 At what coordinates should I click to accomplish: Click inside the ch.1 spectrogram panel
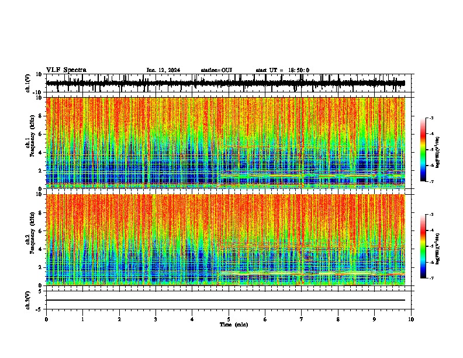(226, 143)
